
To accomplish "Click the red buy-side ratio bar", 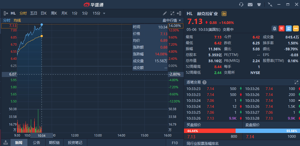I will 209,131.
